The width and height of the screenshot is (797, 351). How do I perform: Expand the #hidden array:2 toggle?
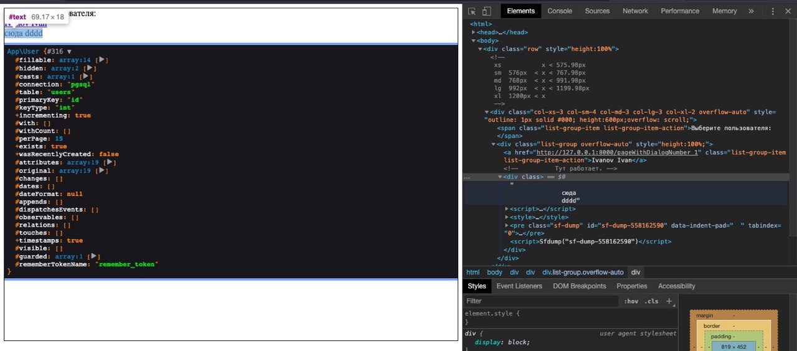91,68
